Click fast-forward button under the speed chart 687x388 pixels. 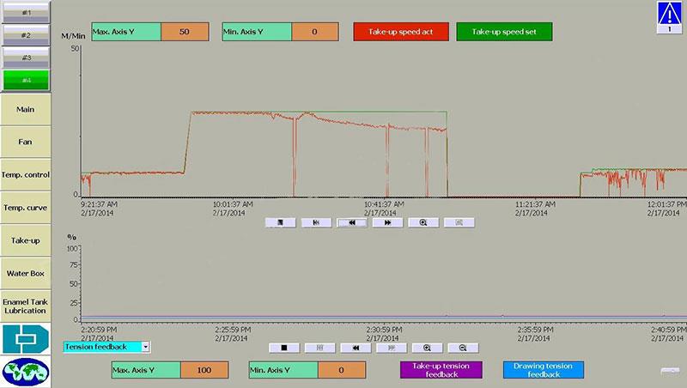388,221
